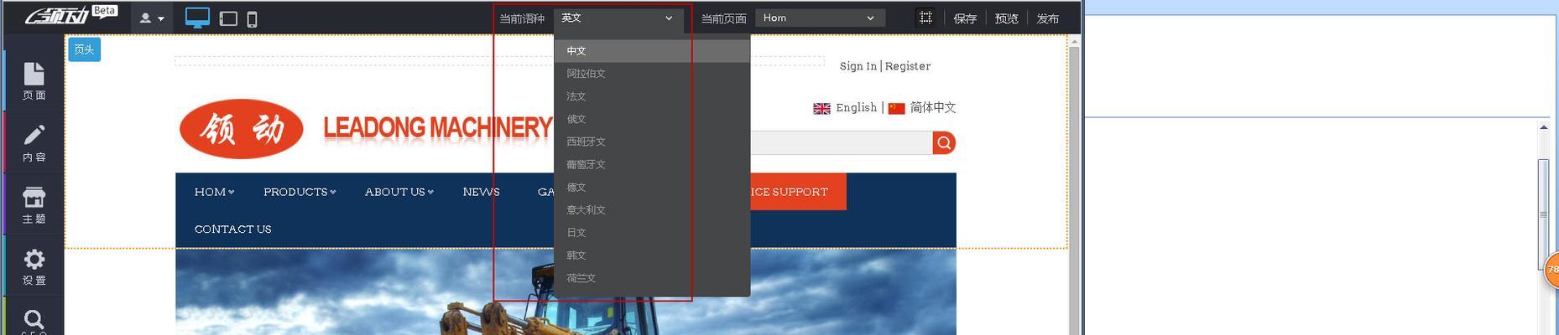Click 保存 to save the site
The image size is (1559, 335).
tap(965, 18)
